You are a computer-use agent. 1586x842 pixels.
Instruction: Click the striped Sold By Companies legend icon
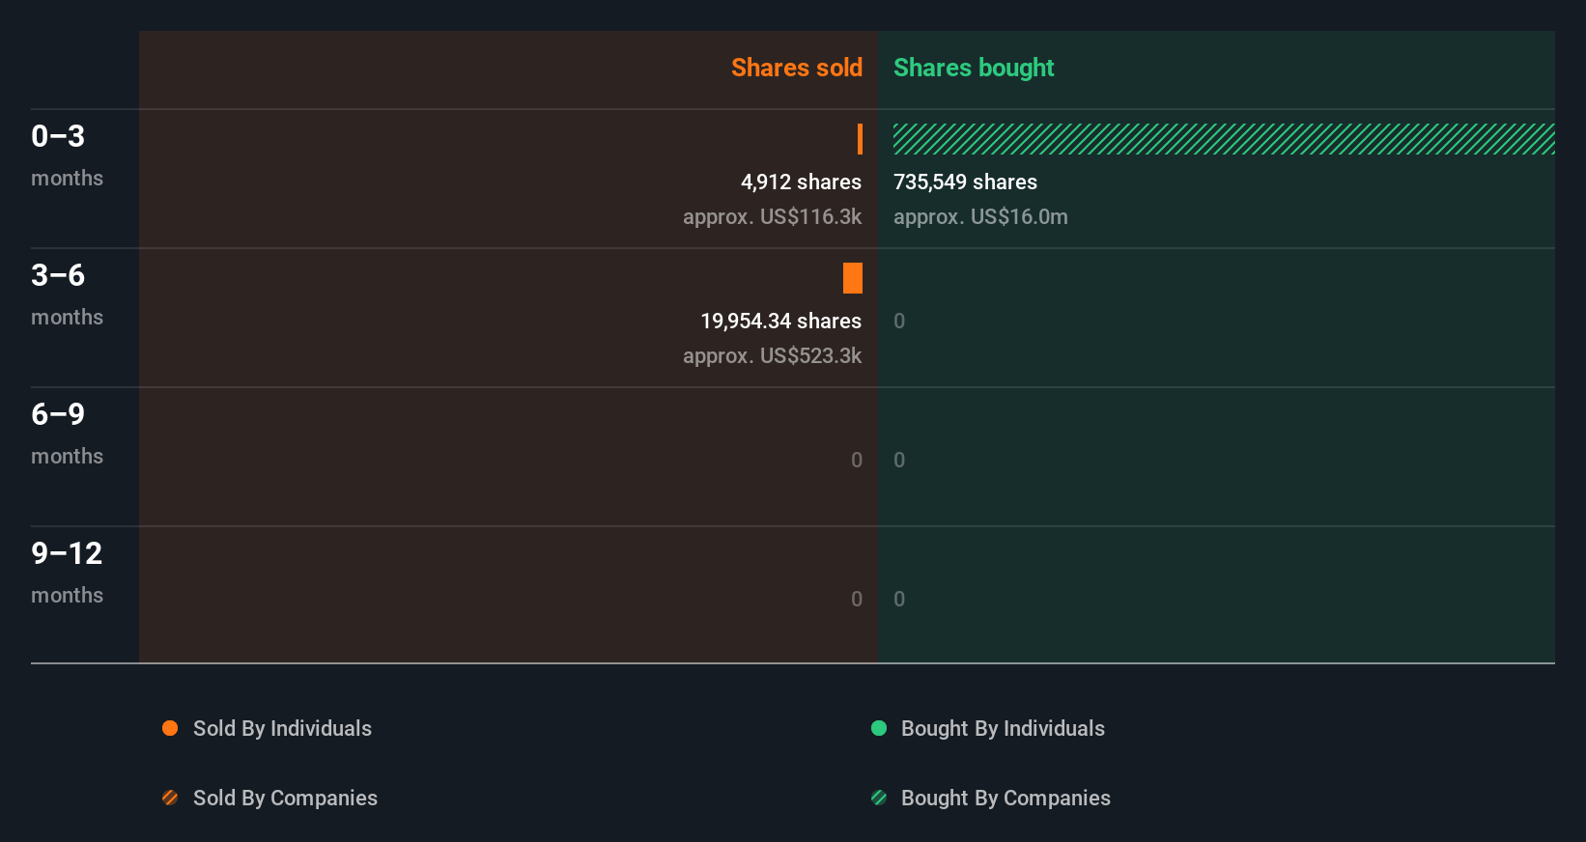(170, 798)
